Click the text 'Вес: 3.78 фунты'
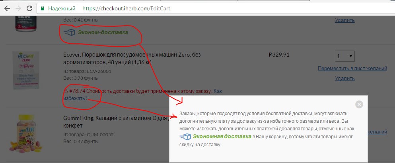The width and height of the screenshot is (395, 163). [81, 78]
